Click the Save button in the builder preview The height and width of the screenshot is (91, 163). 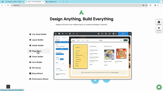click(x=123, y=34)
